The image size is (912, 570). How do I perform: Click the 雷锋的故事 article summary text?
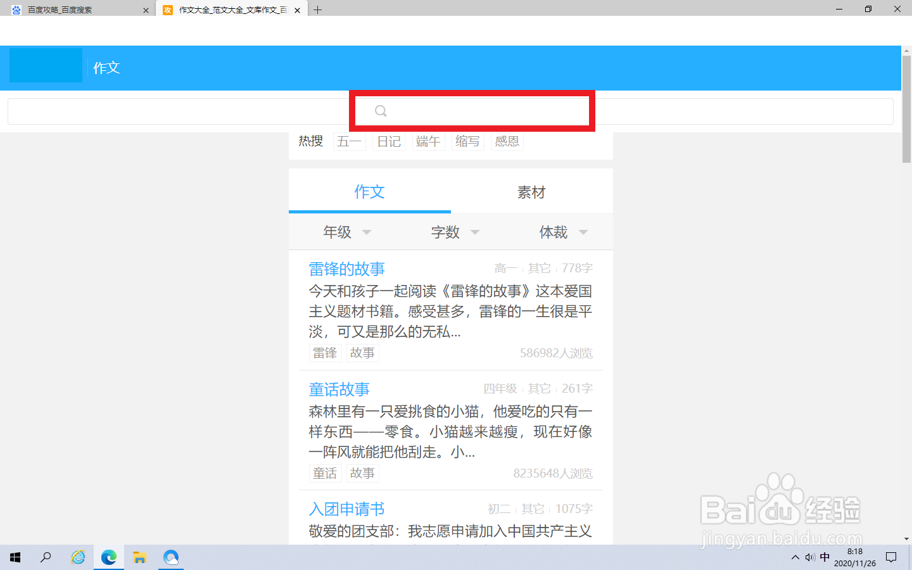[450, 312]
